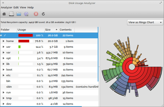Click the Scan Remote Folder globe icon
Image resolution: width=164 pixels, height=107 pixels.
click(x=26, y=14)
